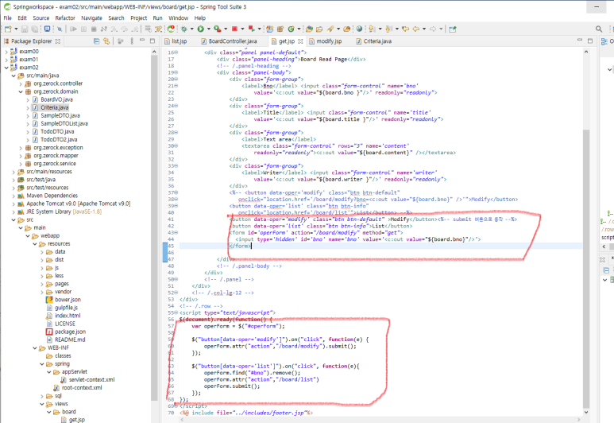Expand the Maven Dependencies node
The height and width of the screenshot is (423, 614).
pyautogui.click(x=14, y=196)
